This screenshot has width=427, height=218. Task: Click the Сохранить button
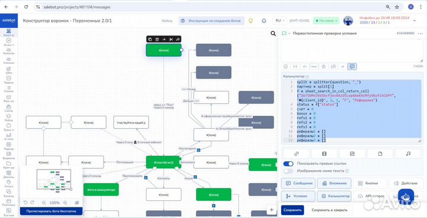click(292, 210)
